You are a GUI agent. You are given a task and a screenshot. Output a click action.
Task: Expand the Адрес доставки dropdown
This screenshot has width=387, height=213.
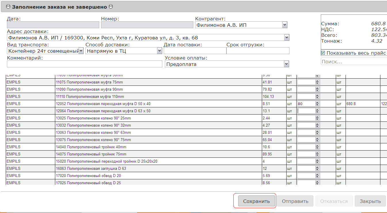pyautogui.click(x=286, y=38)
